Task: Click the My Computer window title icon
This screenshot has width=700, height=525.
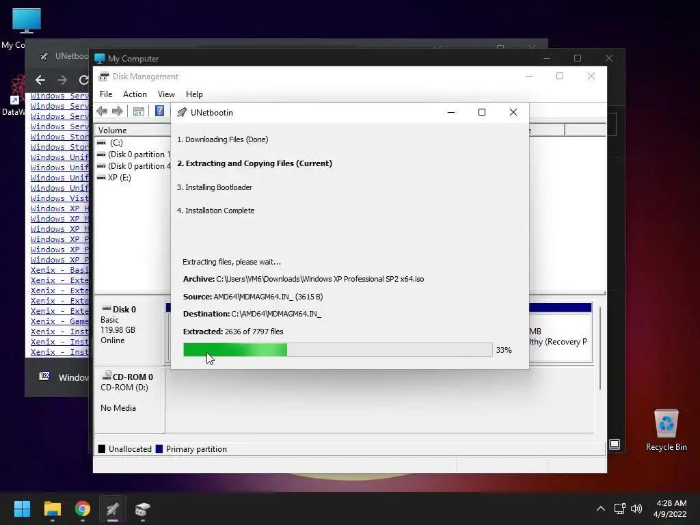Action: (100, 59)
